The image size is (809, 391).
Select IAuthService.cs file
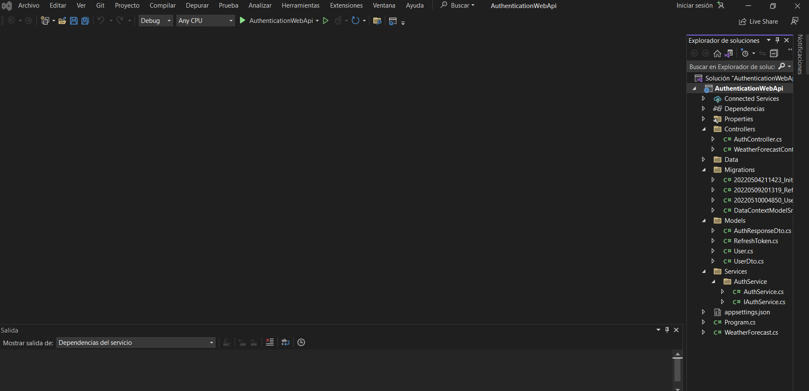pos(764,302)
